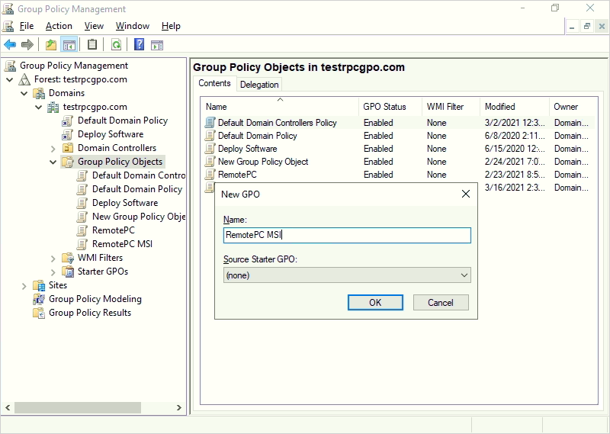Click the Up one level folder icon
The width and height of the screenshot is (610, 434).
51,45
